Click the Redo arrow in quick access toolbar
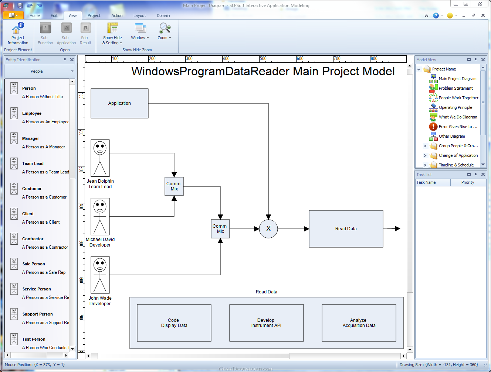The height and width of the screenshot is (372, 491). 39,5
